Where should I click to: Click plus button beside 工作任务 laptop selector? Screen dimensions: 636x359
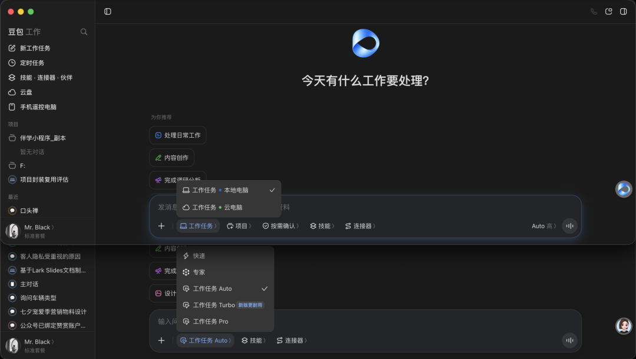161,226
